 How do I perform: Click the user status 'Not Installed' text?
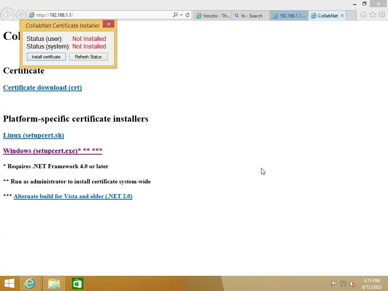(89, 39)
